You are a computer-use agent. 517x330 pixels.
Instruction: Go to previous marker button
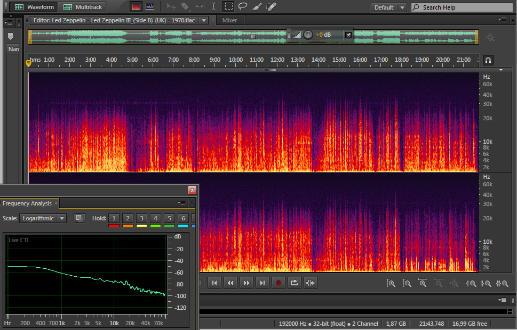click(214, 283)
